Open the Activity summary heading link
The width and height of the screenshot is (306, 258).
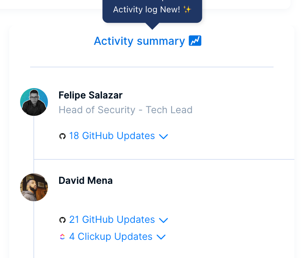[139, 41]
